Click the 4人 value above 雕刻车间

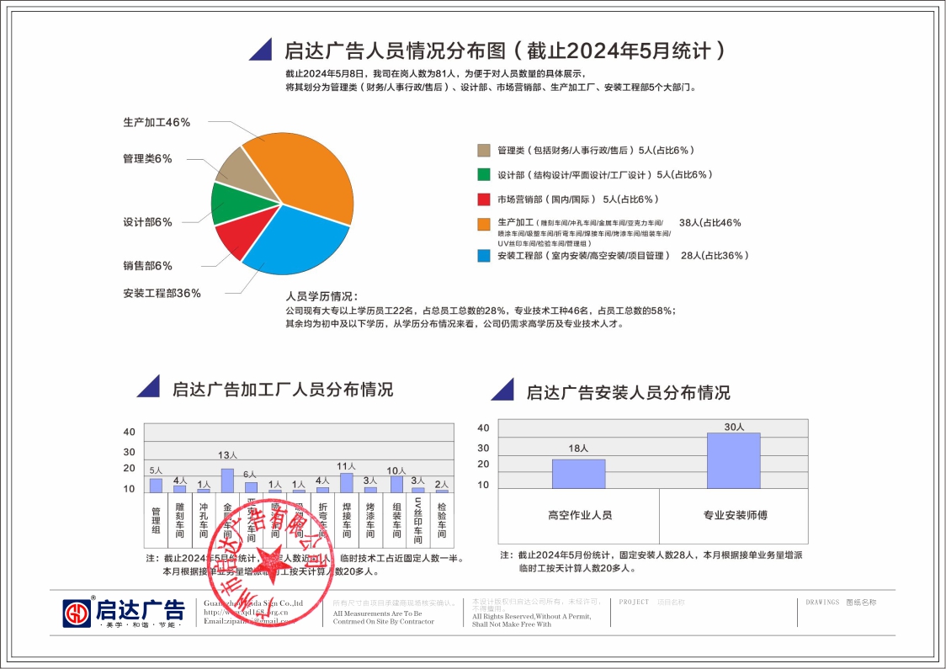tap(180, 481)
